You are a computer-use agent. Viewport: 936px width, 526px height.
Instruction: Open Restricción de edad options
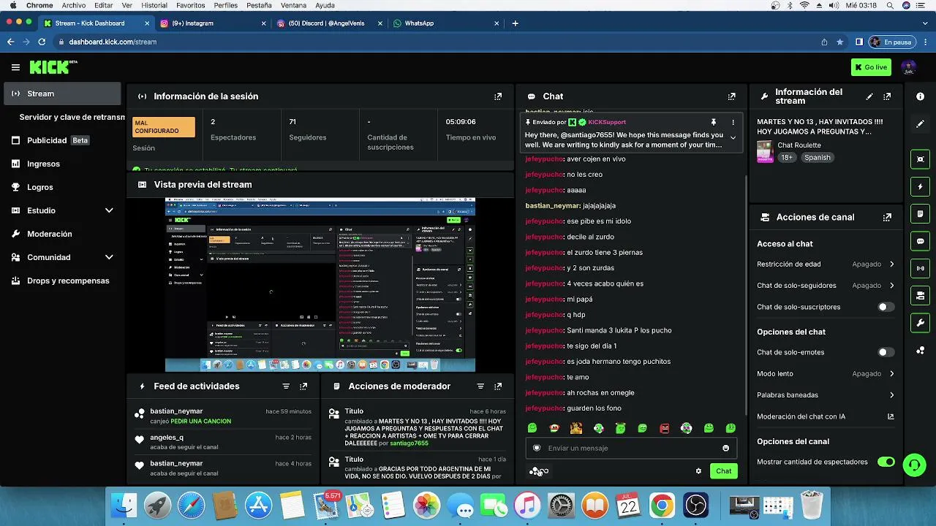(x=826, y=264)
